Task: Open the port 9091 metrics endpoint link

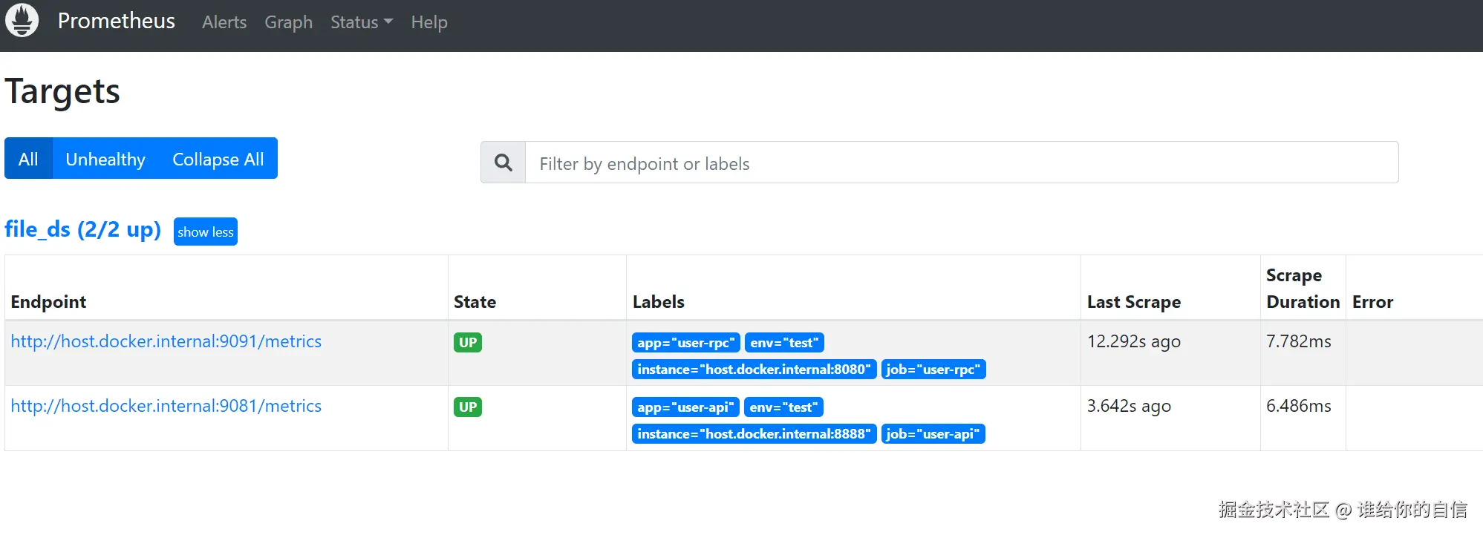Action: (166, 341)
